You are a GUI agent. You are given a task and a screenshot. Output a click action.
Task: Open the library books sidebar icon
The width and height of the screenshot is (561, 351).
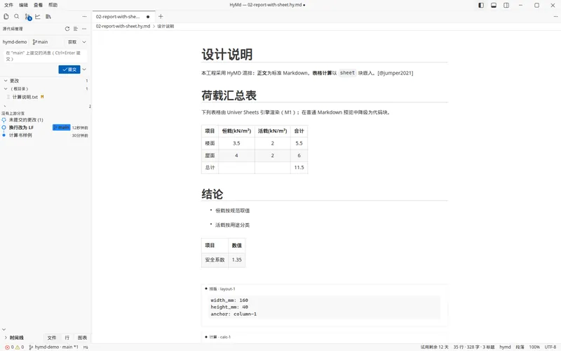tap(48, 16)
